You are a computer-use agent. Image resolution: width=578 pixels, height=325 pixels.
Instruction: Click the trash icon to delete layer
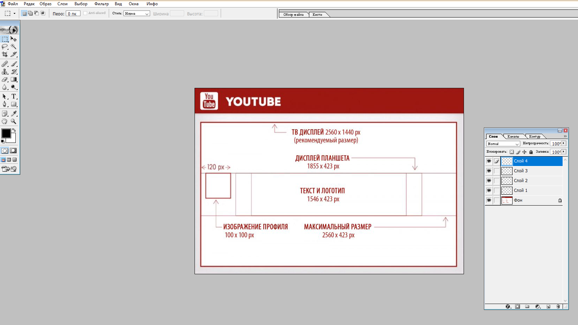coord(558,306)
